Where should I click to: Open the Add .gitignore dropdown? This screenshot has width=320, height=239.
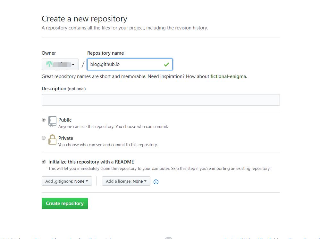(x=67, y=181)
